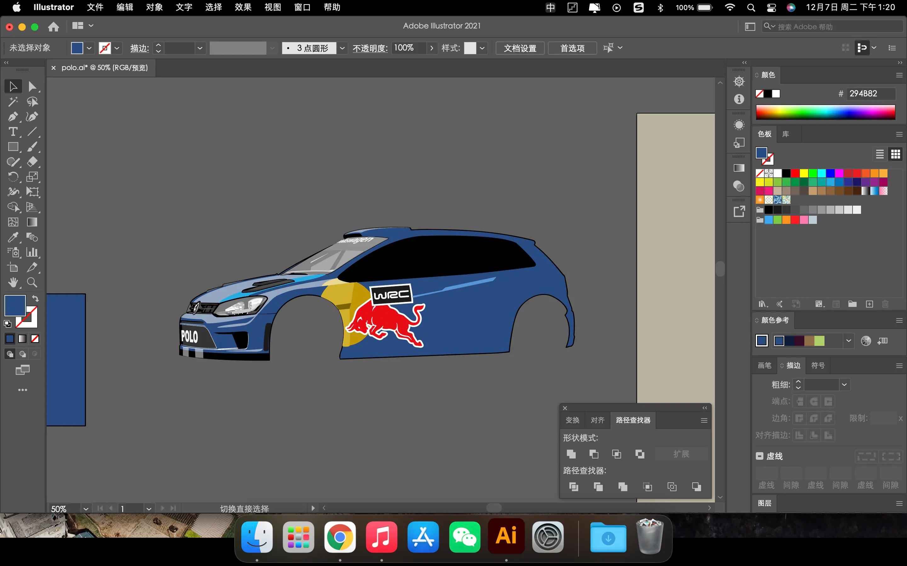Click the Divide pathfinder icon
This screenshot has height=566, width=907.
573,487
